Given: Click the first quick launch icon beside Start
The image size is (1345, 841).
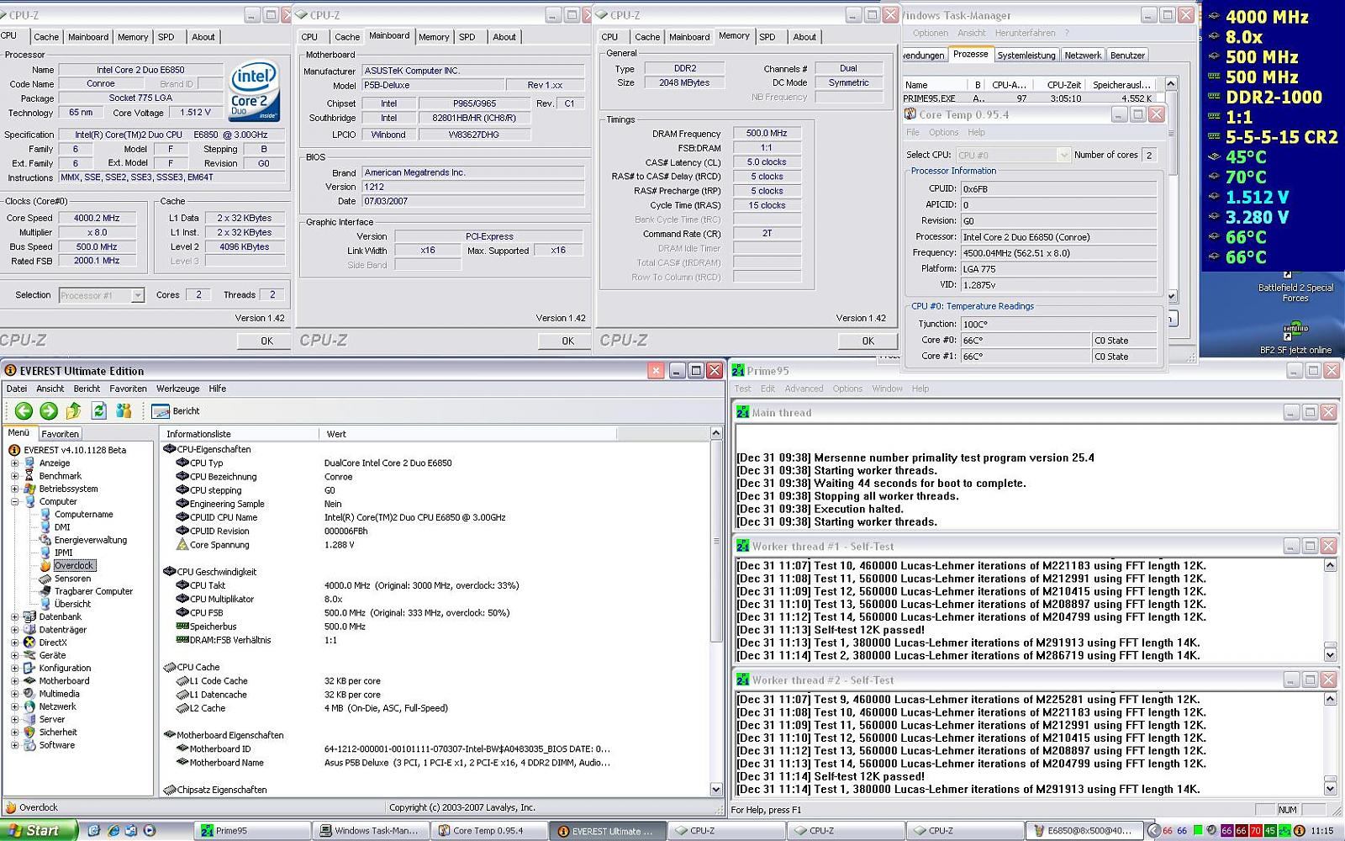Looking at the screenshot, I should [x=94, y=831].
